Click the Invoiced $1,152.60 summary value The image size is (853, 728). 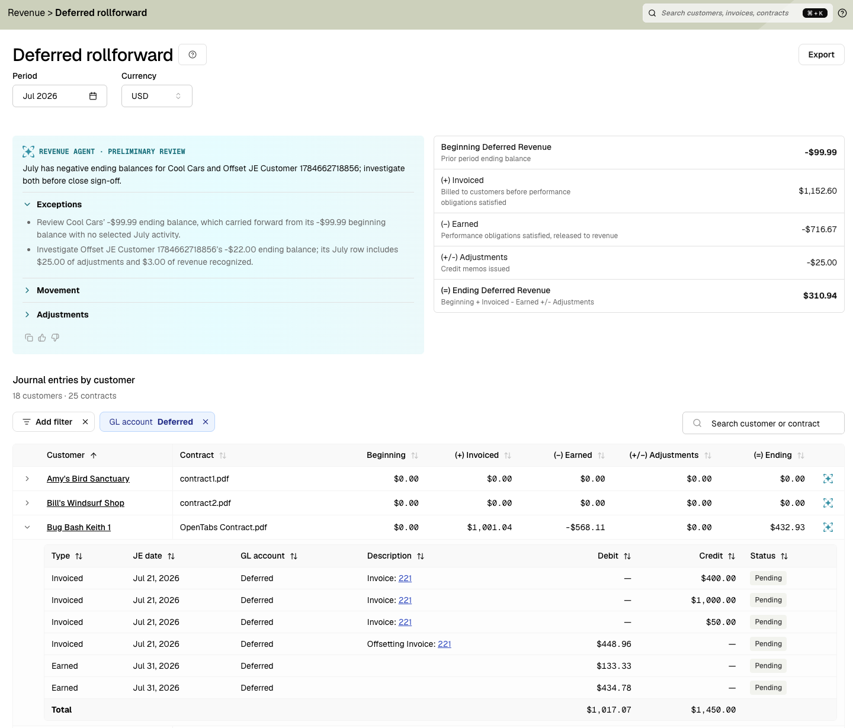[817, 191]
